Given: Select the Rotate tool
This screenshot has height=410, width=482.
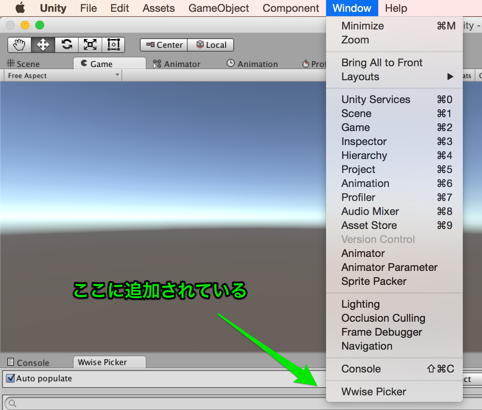Looking at the screenshot, I should [x=67, y=45].
